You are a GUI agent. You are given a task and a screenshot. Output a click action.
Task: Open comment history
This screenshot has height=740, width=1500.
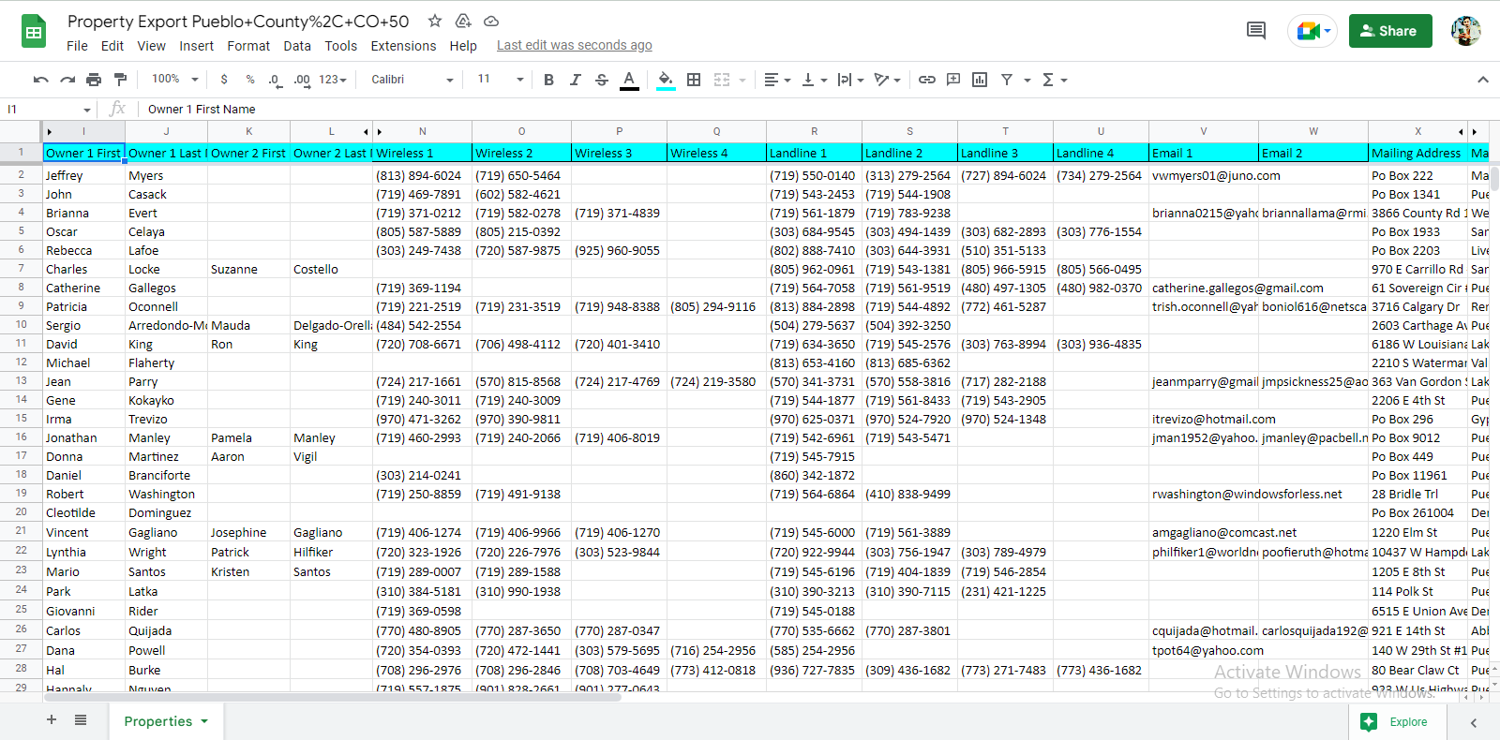click(x=1256, y=31)
